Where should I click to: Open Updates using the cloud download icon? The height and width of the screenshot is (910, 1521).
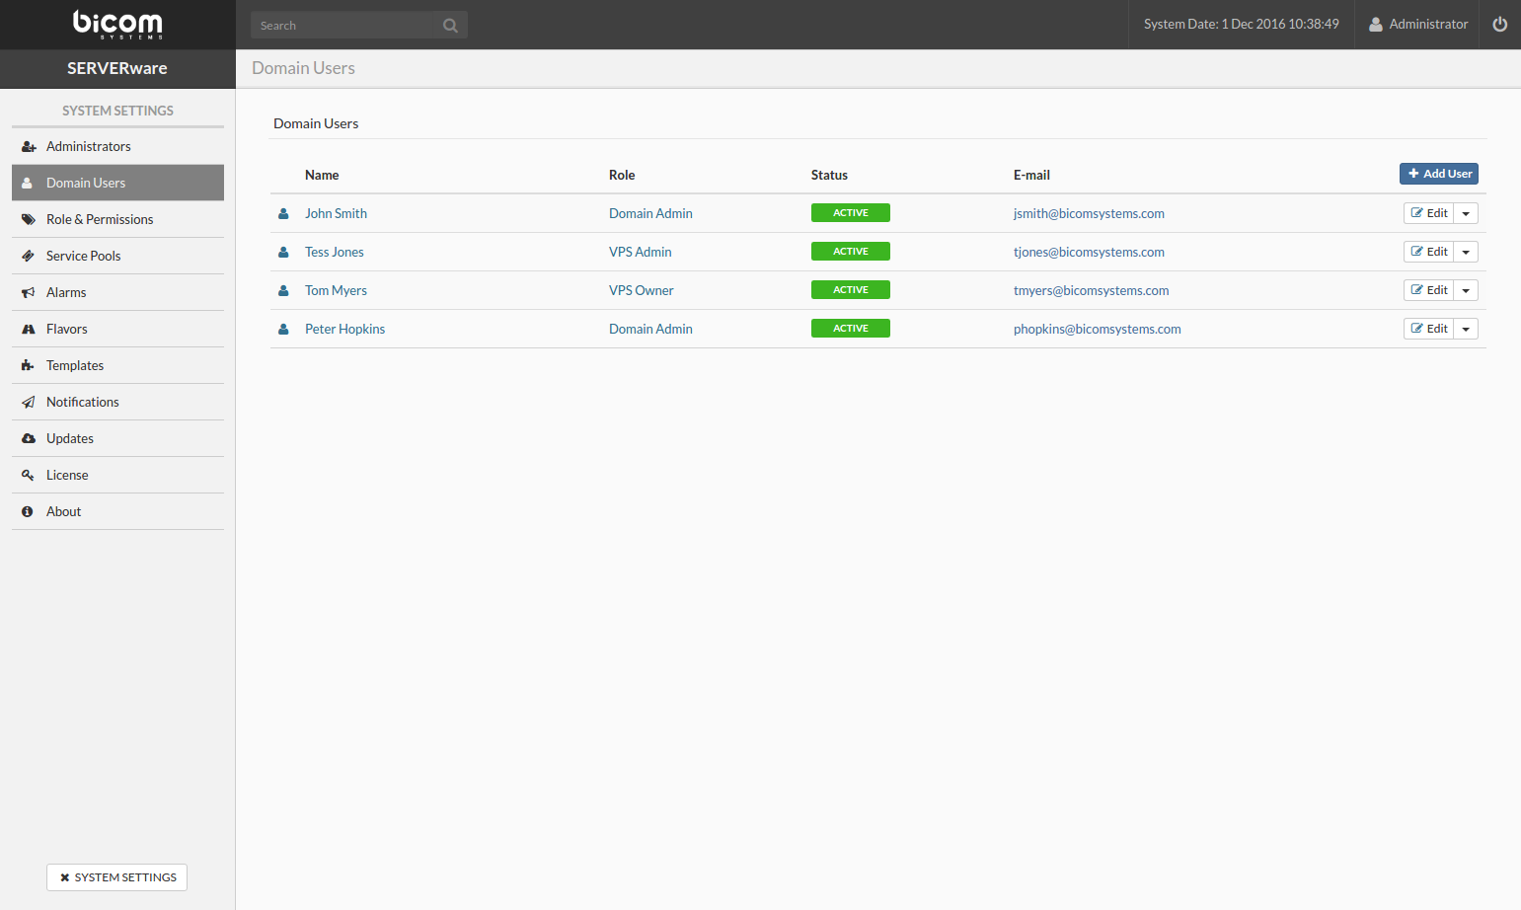[x=28, y=438]
